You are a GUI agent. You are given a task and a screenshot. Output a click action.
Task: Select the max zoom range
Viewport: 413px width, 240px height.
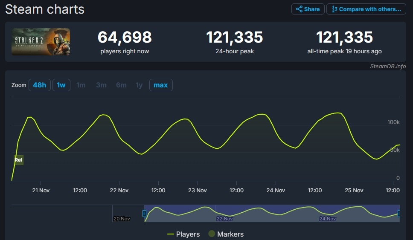(161, 85)
